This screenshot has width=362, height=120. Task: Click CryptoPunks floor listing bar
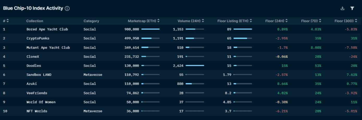click(243, 38)
